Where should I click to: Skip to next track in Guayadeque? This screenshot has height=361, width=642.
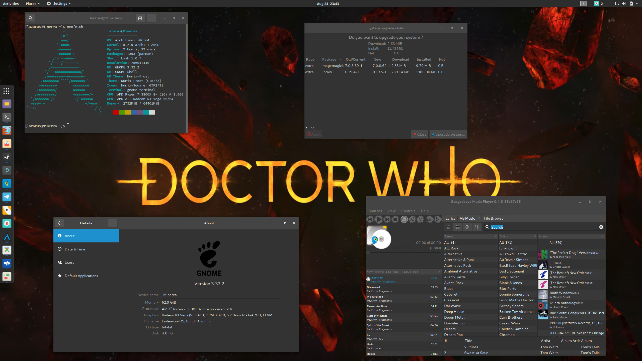(387, 219)
